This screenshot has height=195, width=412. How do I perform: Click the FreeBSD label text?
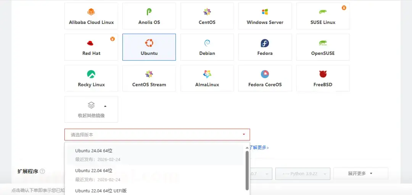[x=323, y=85]
